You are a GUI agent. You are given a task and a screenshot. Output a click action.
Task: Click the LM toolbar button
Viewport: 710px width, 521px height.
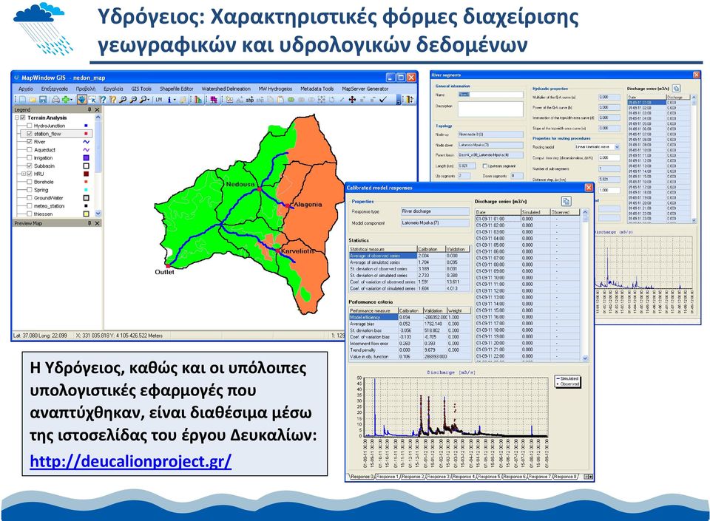159,100
